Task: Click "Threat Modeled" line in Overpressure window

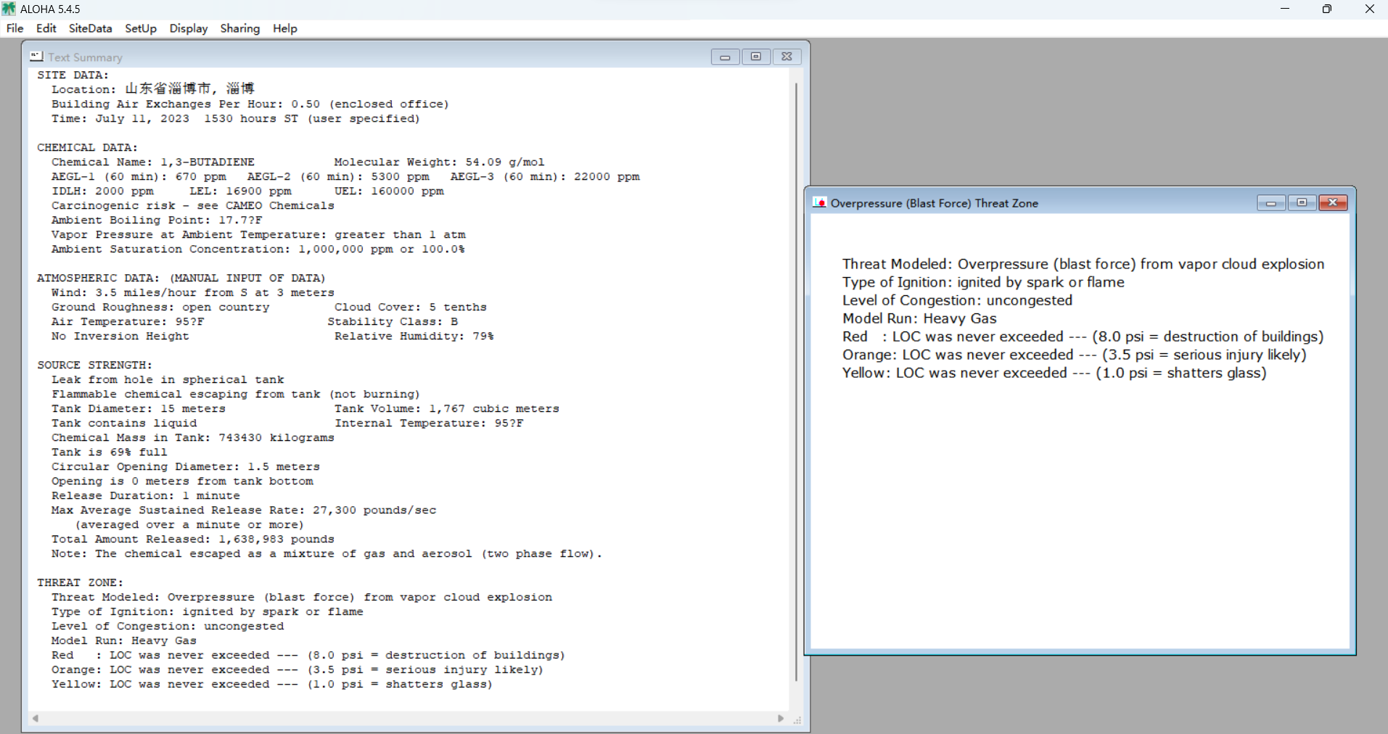Action: (1083, 264)
